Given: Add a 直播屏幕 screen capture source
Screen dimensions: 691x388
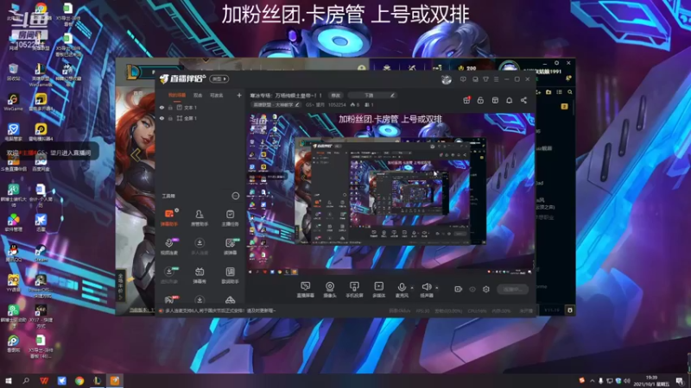Looking at the screenshot, I should [x=305, y=290].
